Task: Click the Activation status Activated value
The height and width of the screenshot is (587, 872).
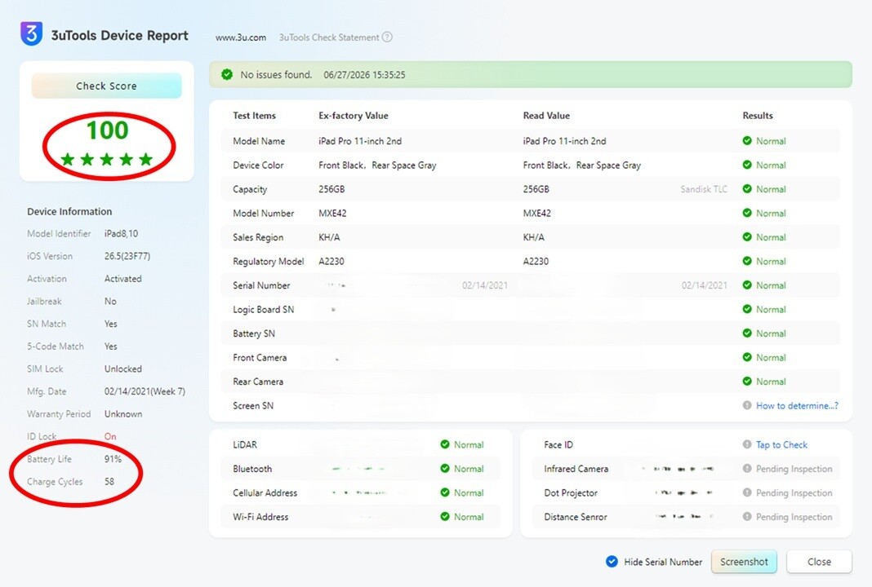Action: coord(123,278)
